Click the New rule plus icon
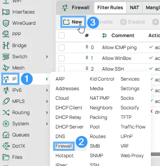The height and width of the screenshot is (166, 160). pos(66,22)
